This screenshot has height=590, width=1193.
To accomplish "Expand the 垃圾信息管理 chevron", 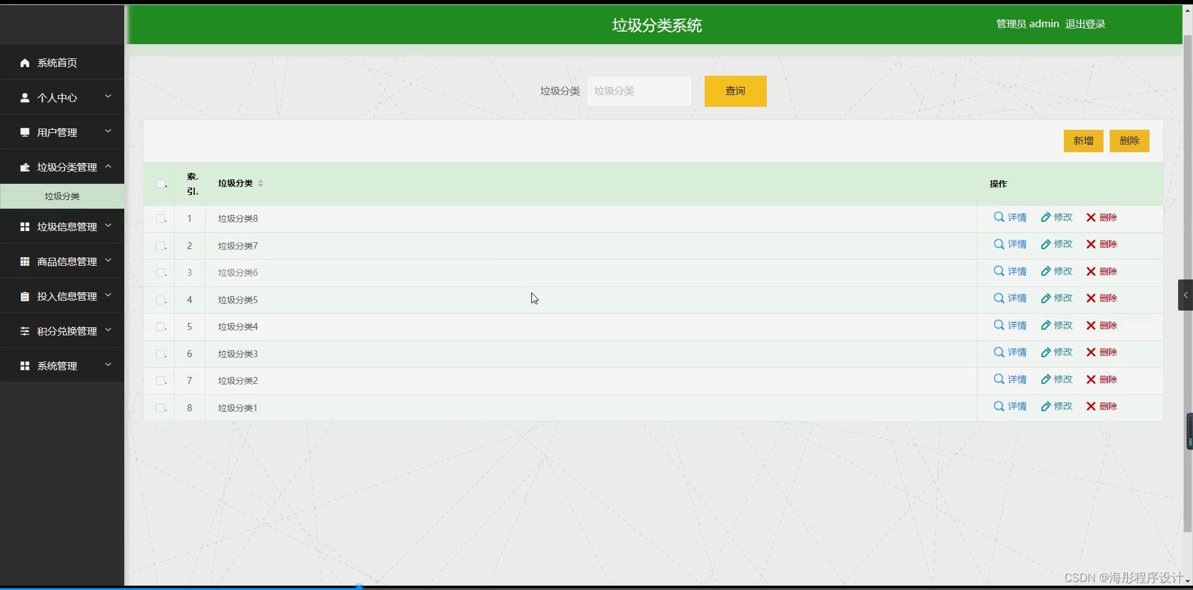I will point(108,225).
